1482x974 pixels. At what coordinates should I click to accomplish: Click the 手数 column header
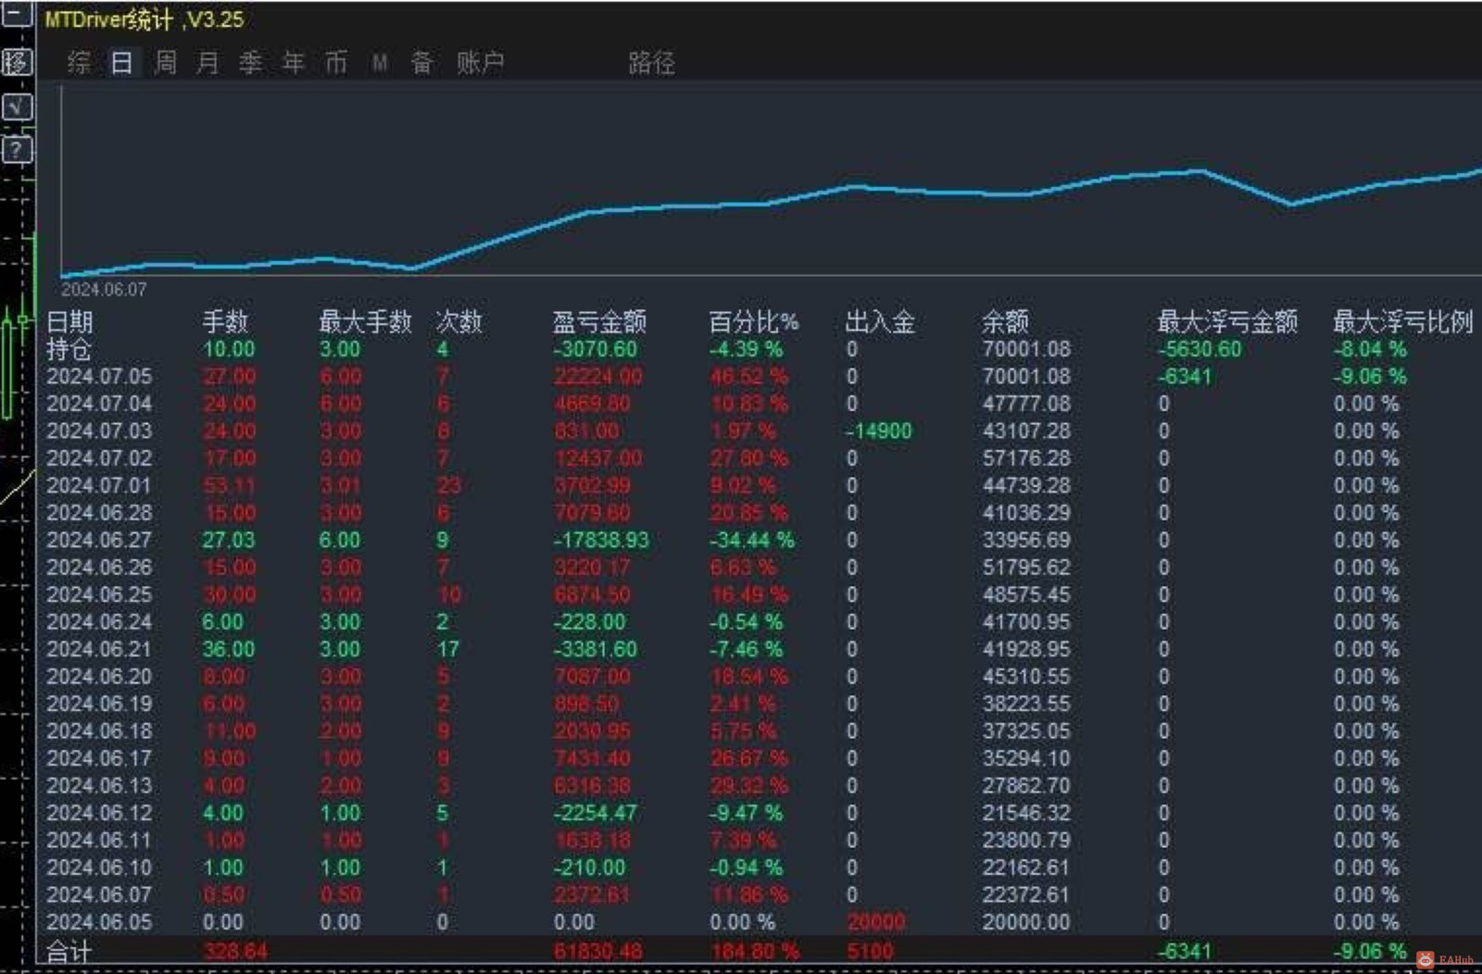[x=225, y=321]
